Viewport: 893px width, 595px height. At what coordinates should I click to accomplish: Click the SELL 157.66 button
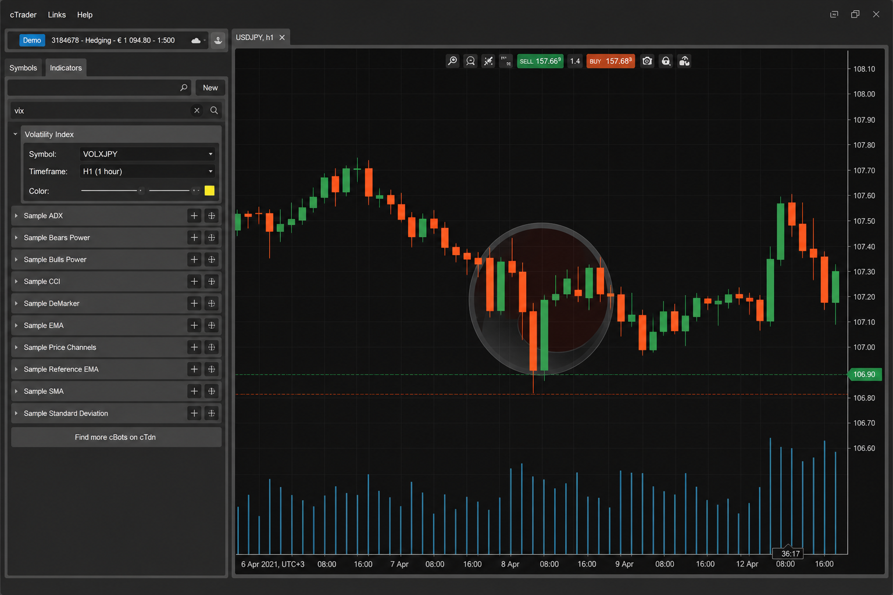[x=540, y=61]
